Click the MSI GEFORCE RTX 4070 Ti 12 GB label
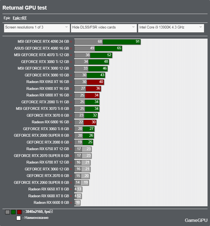210x226 pixels. (42, 55)
